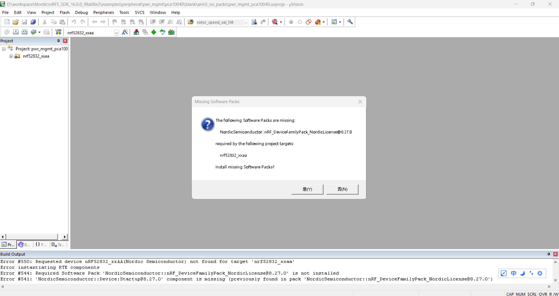Open the Project menu

(x=48, y=13)
